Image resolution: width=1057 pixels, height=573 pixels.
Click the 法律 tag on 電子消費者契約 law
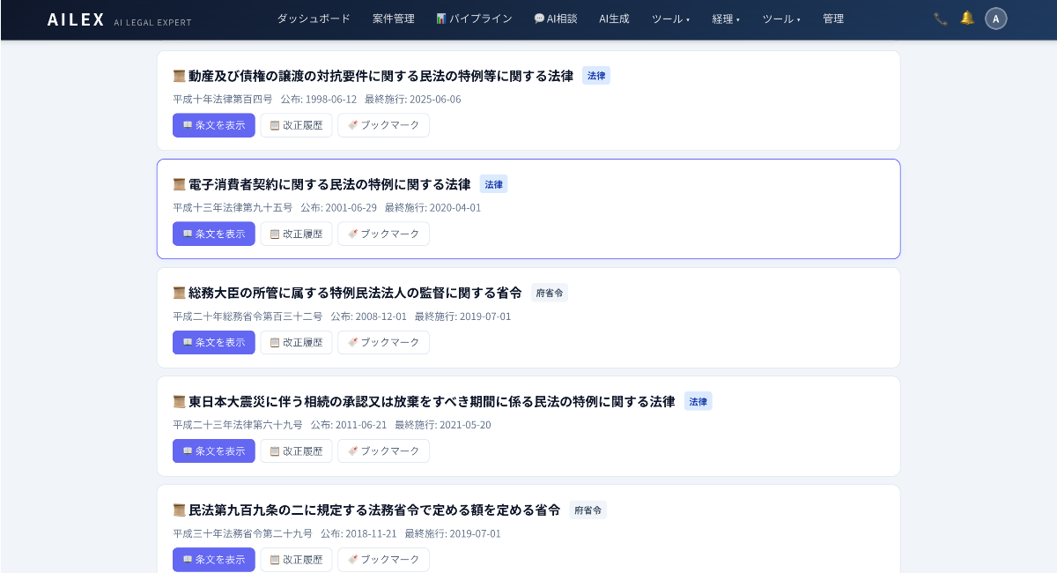[x=493, y=184]
